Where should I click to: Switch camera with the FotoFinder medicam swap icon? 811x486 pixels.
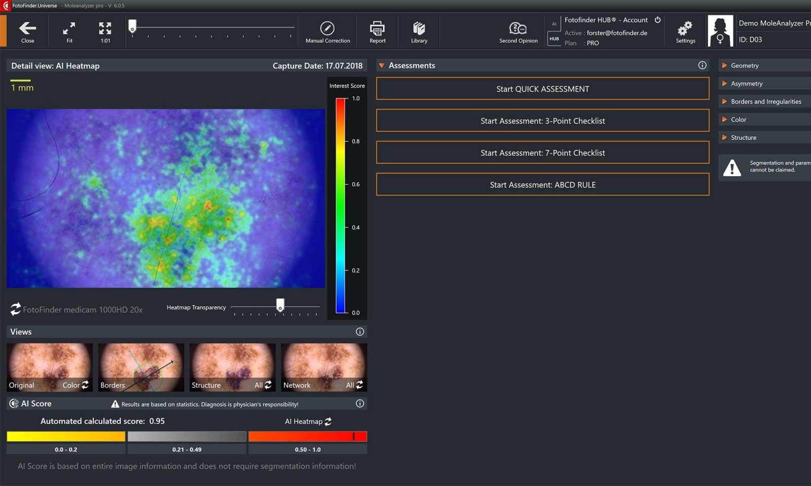click(x=15, y=309)
